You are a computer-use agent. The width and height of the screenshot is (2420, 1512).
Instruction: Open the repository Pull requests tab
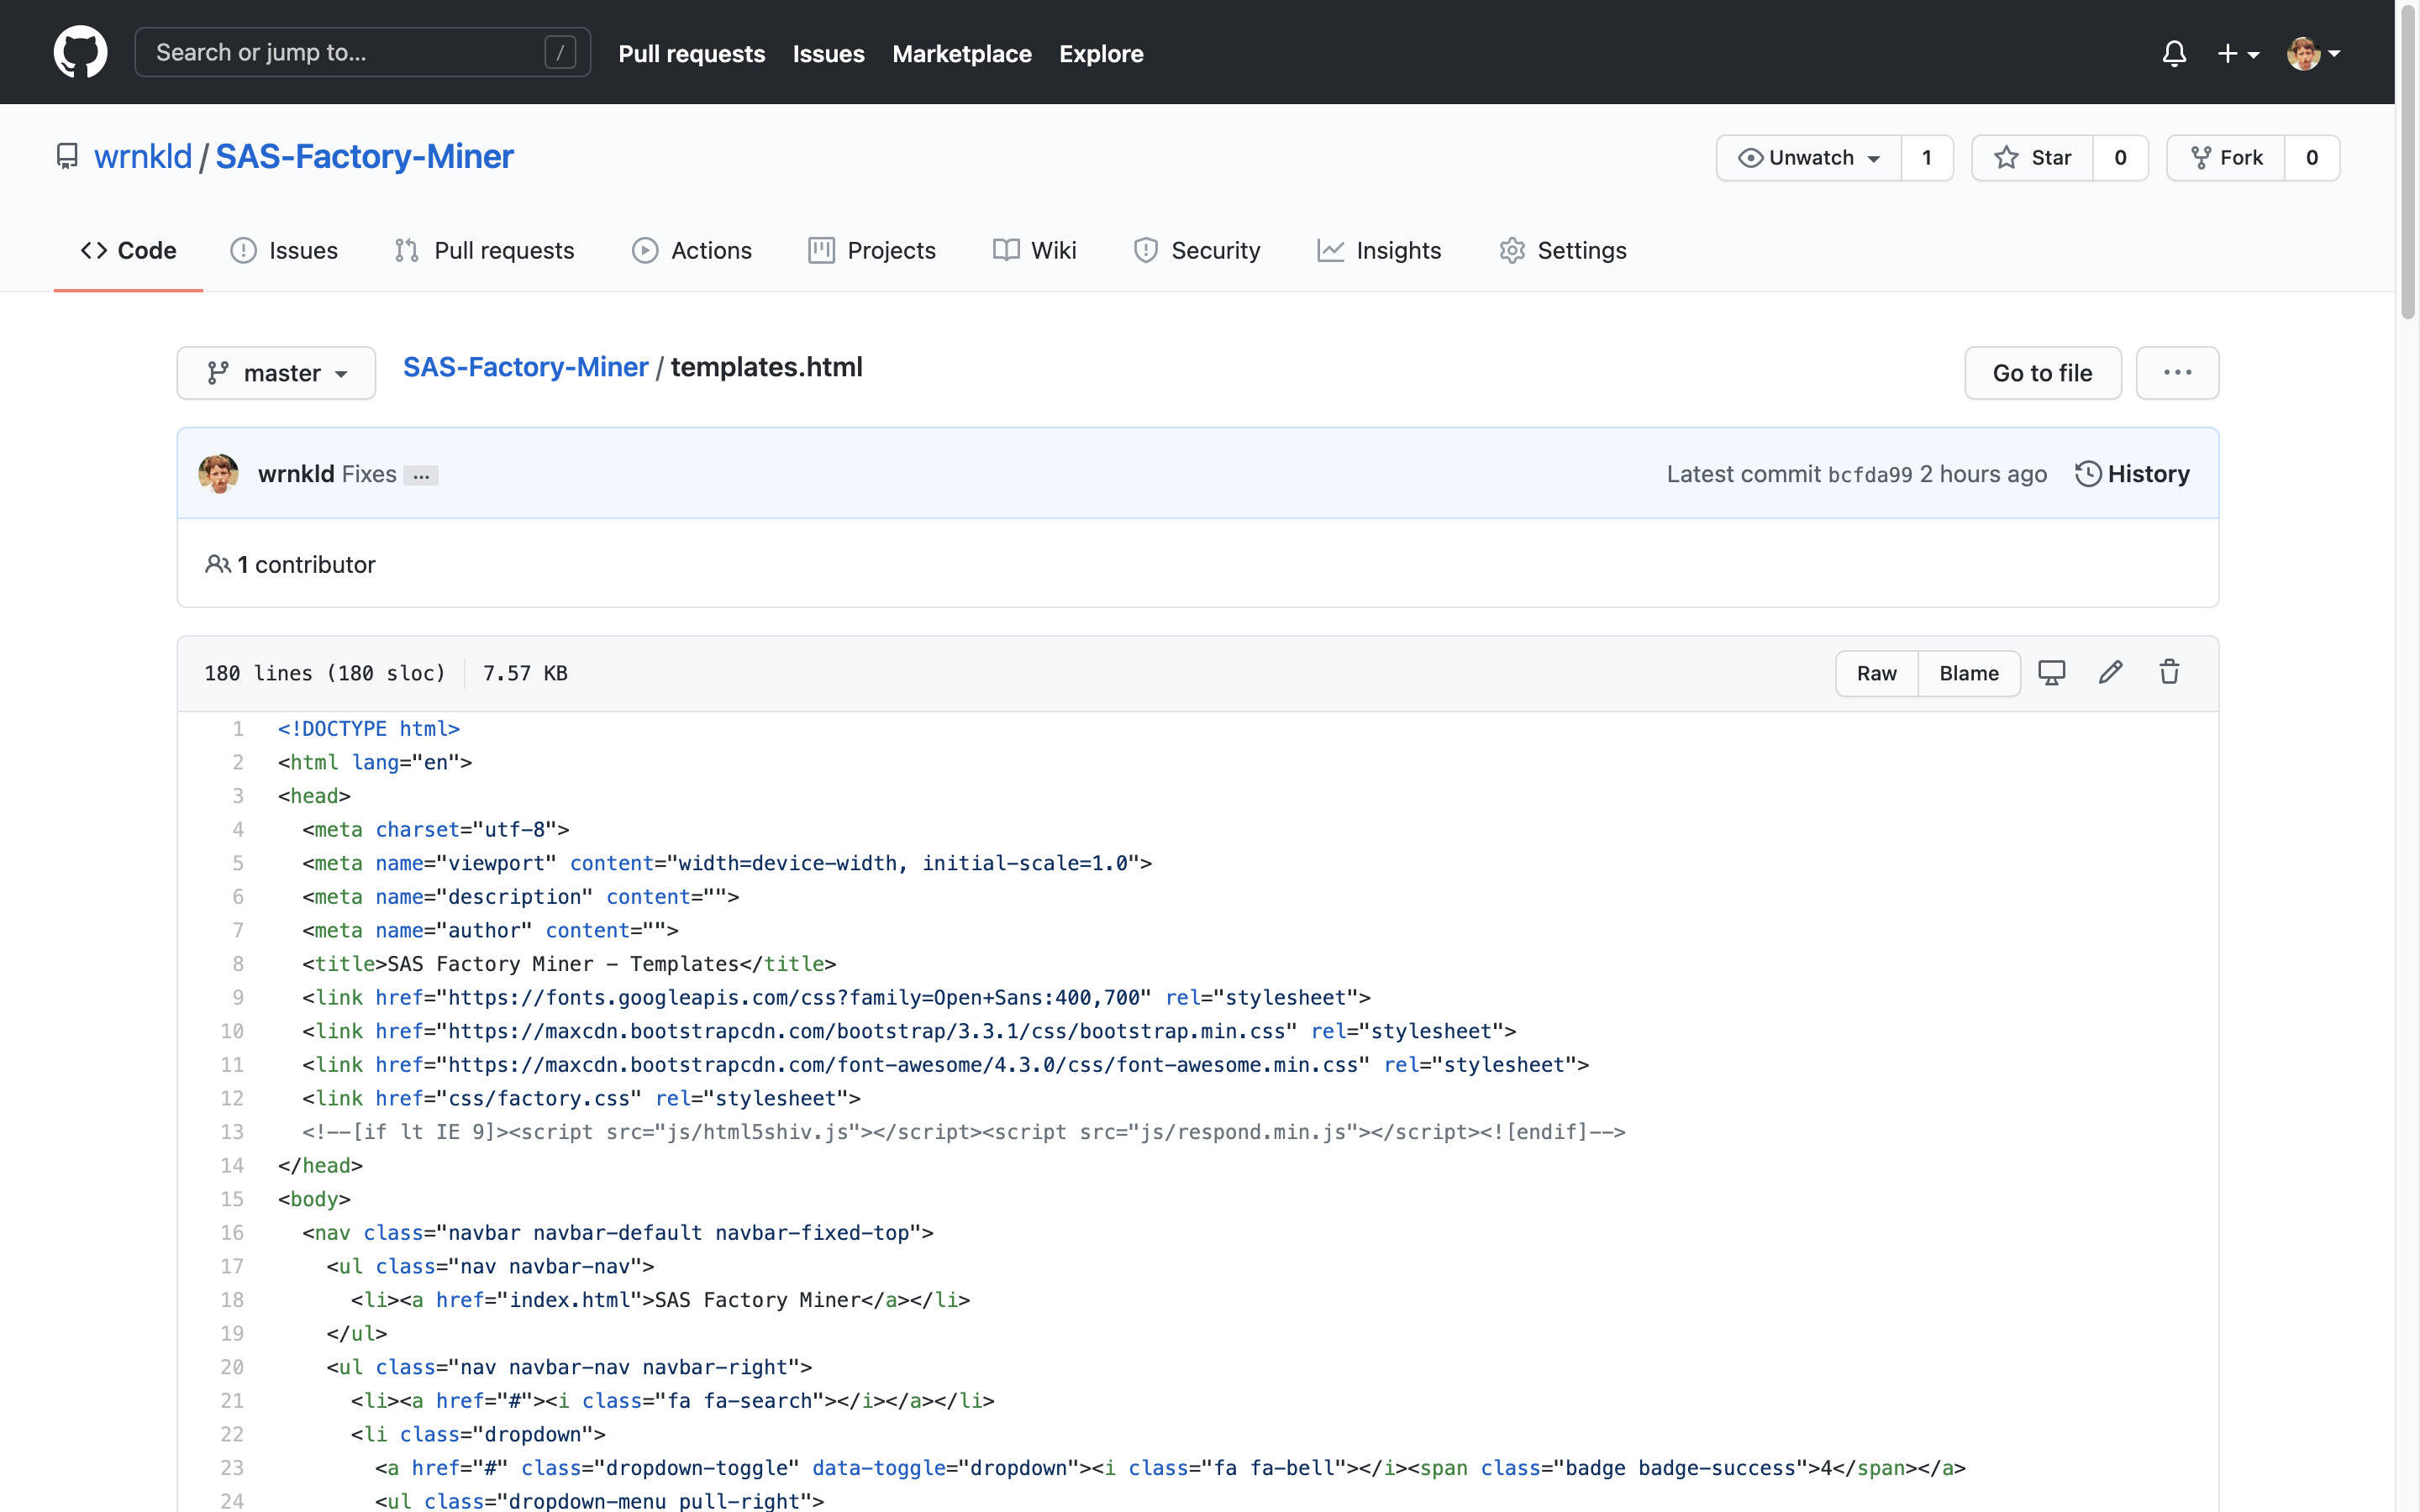pos(484,250)
